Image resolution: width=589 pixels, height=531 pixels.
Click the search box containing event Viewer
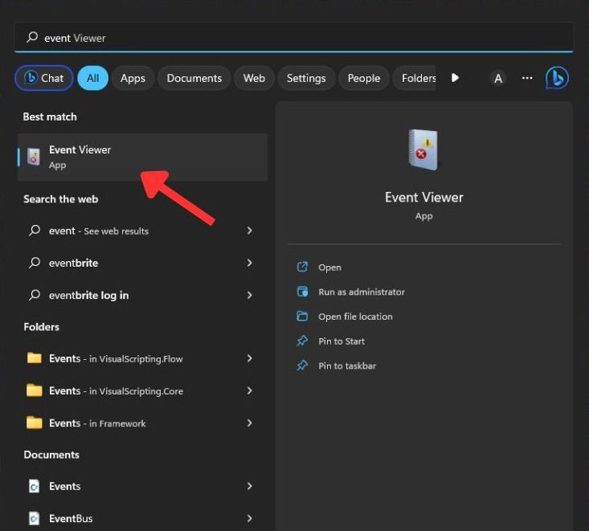coord(294,38)
